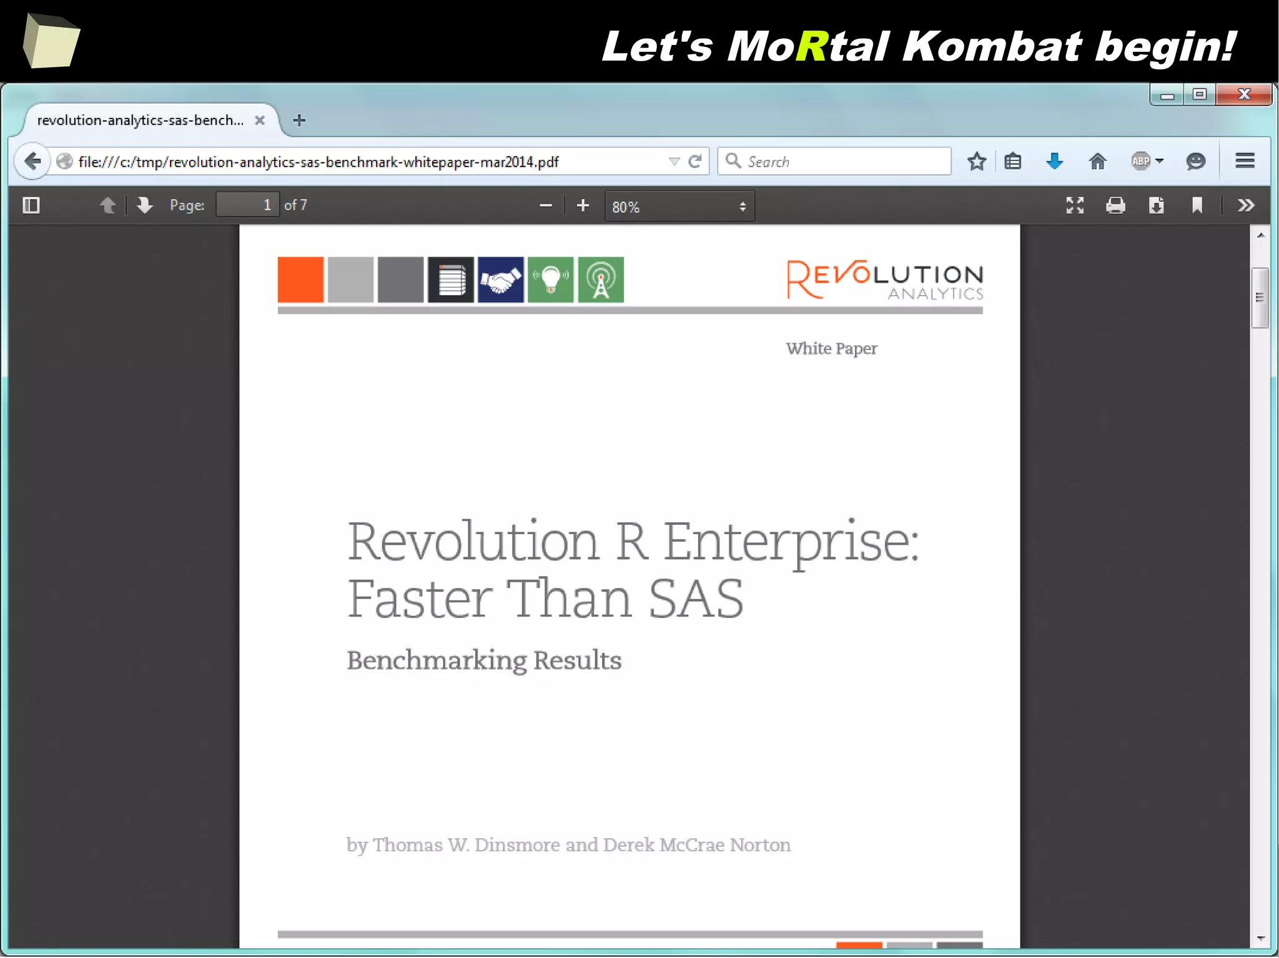This screenshot has width=1279, height=958.
Task: Open the current view bookmark link
Action: click(x=1197, y=205)
